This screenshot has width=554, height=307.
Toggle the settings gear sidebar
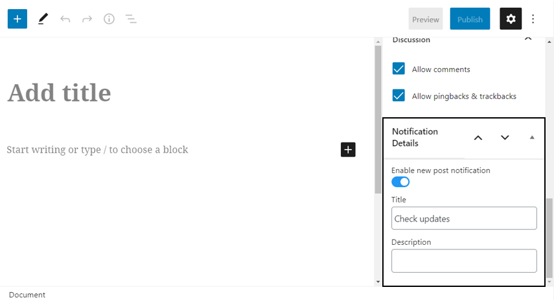[511, 19]
